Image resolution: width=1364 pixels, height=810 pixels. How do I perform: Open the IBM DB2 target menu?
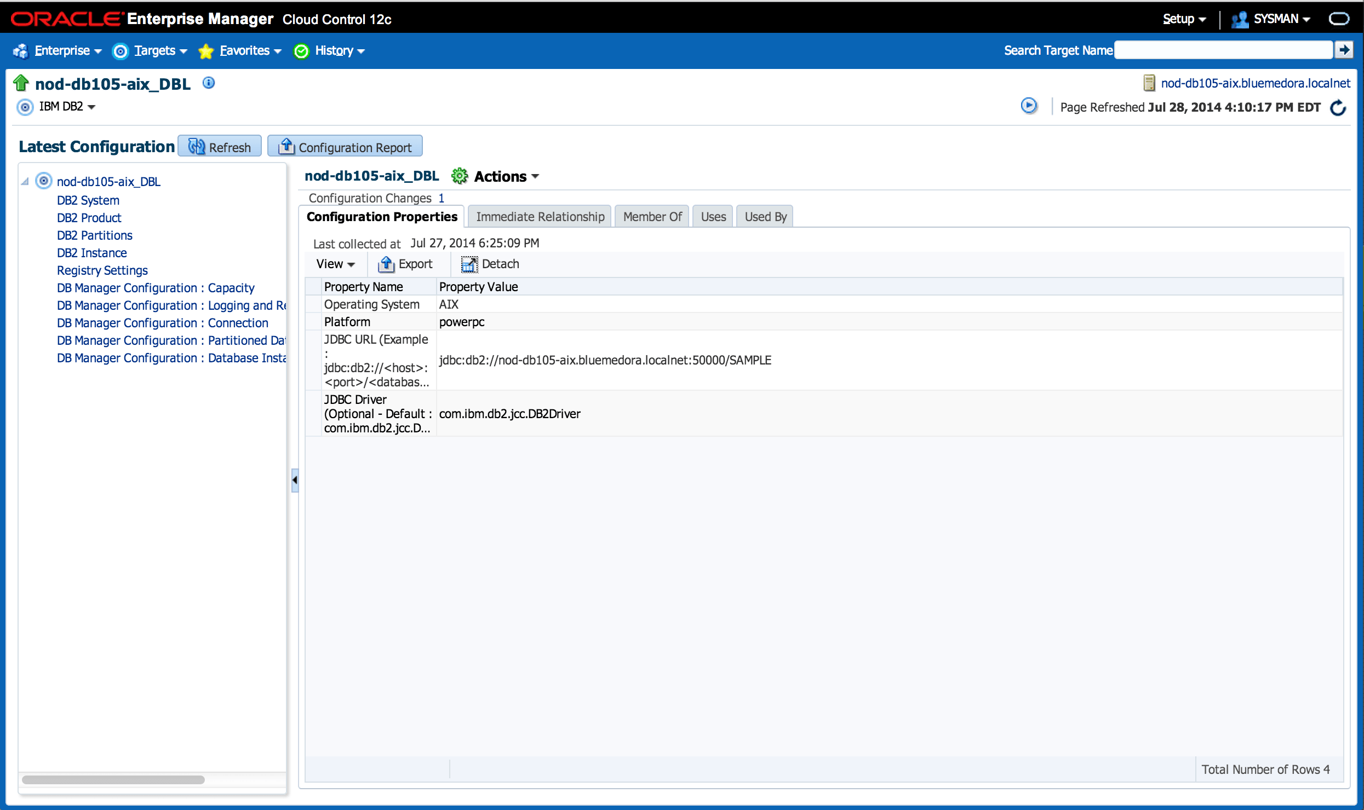coord(67,107)
